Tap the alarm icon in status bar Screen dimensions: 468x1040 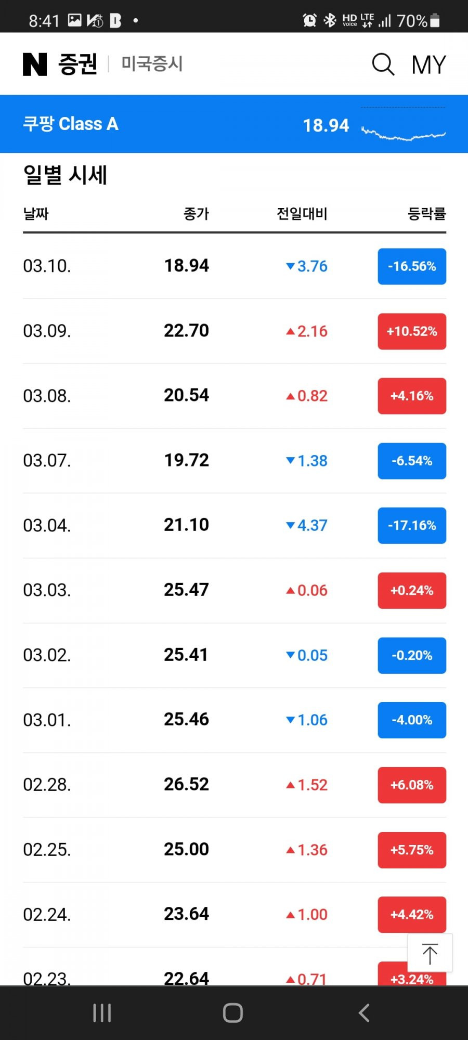click(310, 20)
